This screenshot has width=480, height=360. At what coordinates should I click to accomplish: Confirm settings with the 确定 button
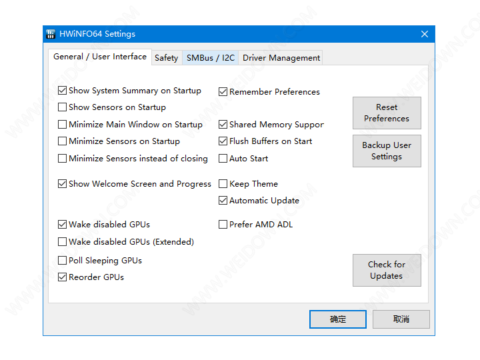(337, 319)
